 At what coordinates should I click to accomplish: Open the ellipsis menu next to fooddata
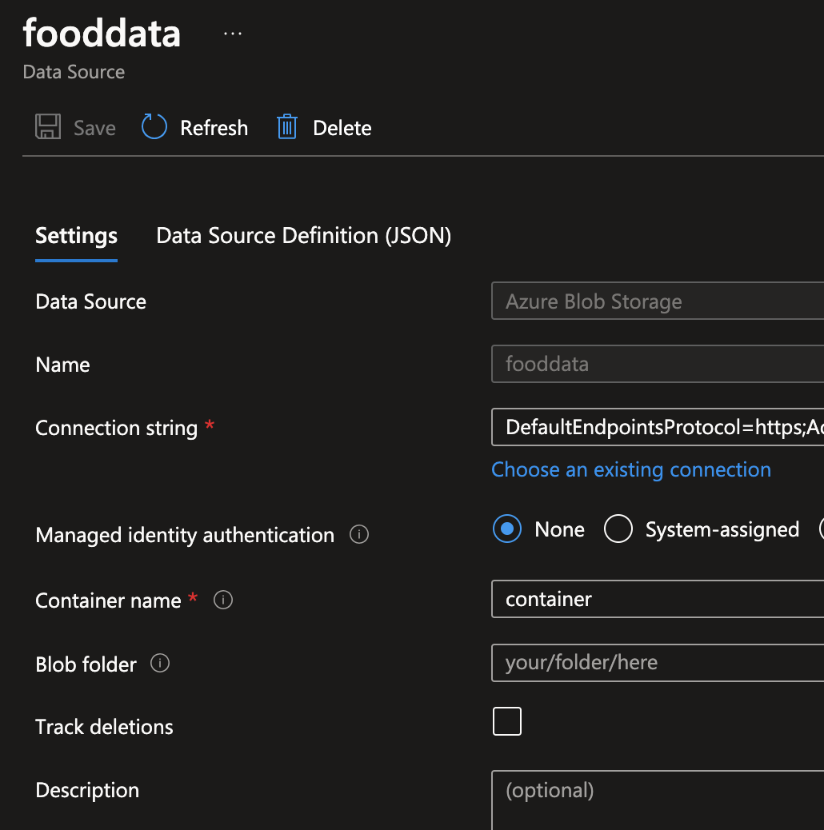click(232, 32)
